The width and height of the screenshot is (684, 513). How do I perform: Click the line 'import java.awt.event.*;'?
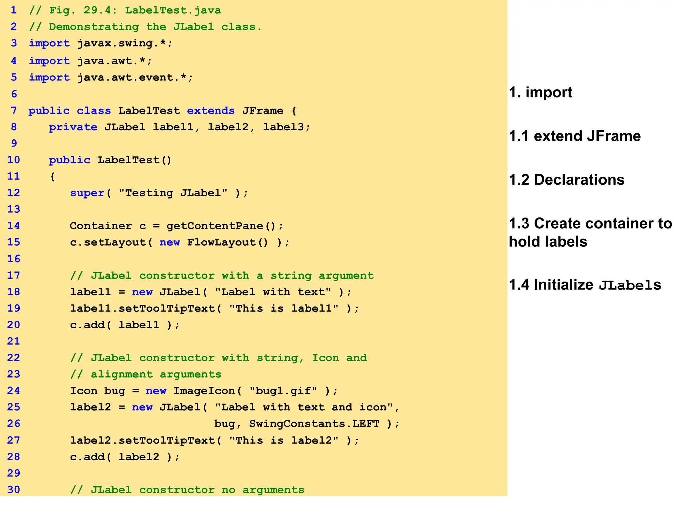pos(111,77)
